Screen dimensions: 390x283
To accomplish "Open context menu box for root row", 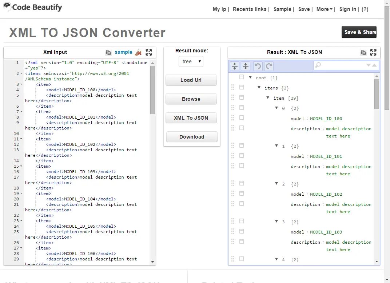I will click(242, 77).
